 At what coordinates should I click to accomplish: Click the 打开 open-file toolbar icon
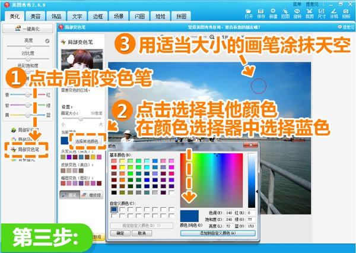pos(249,14)
